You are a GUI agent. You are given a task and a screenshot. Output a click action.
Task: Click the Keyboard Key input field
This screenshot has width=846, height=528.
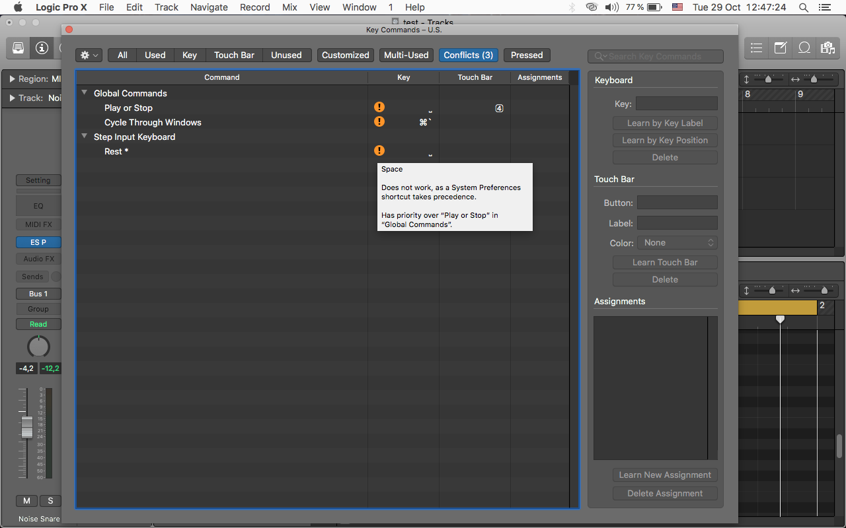tap(677, 104)
